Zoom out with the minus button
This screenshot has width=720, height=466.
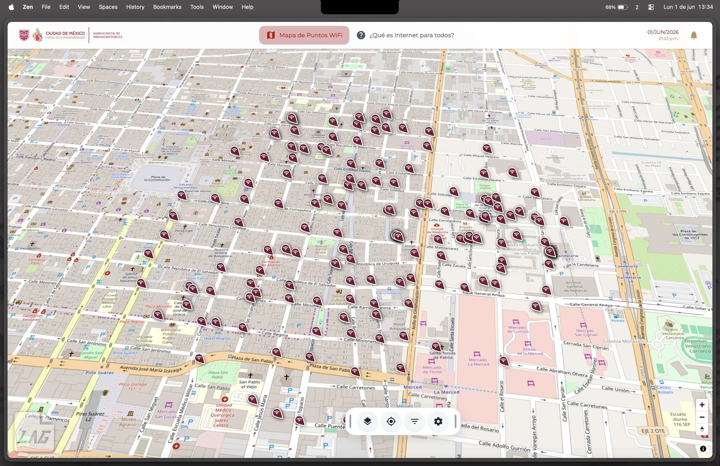[x=702, y=417]
